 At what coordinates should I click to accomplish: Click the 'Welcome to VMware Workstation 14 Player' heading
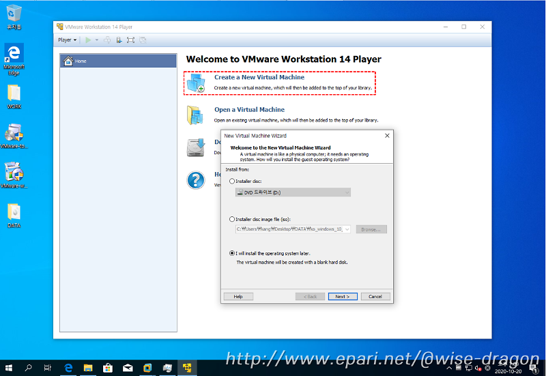284,59
